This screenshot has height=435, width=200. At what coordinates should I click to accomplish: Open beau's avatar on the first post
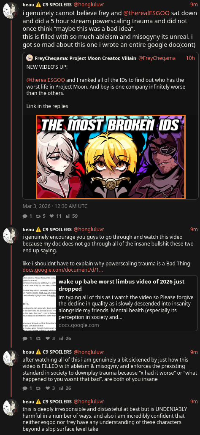tap(11, 11)
